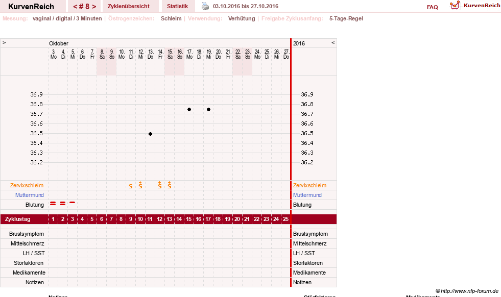Click cervical mucus S+ symbol on cycle day 13
The image size is (501, 297).
coord(170,185)
